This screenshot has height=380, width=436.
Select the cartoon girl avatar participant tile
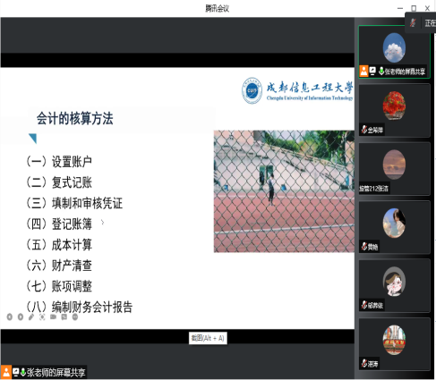[394, 285]
